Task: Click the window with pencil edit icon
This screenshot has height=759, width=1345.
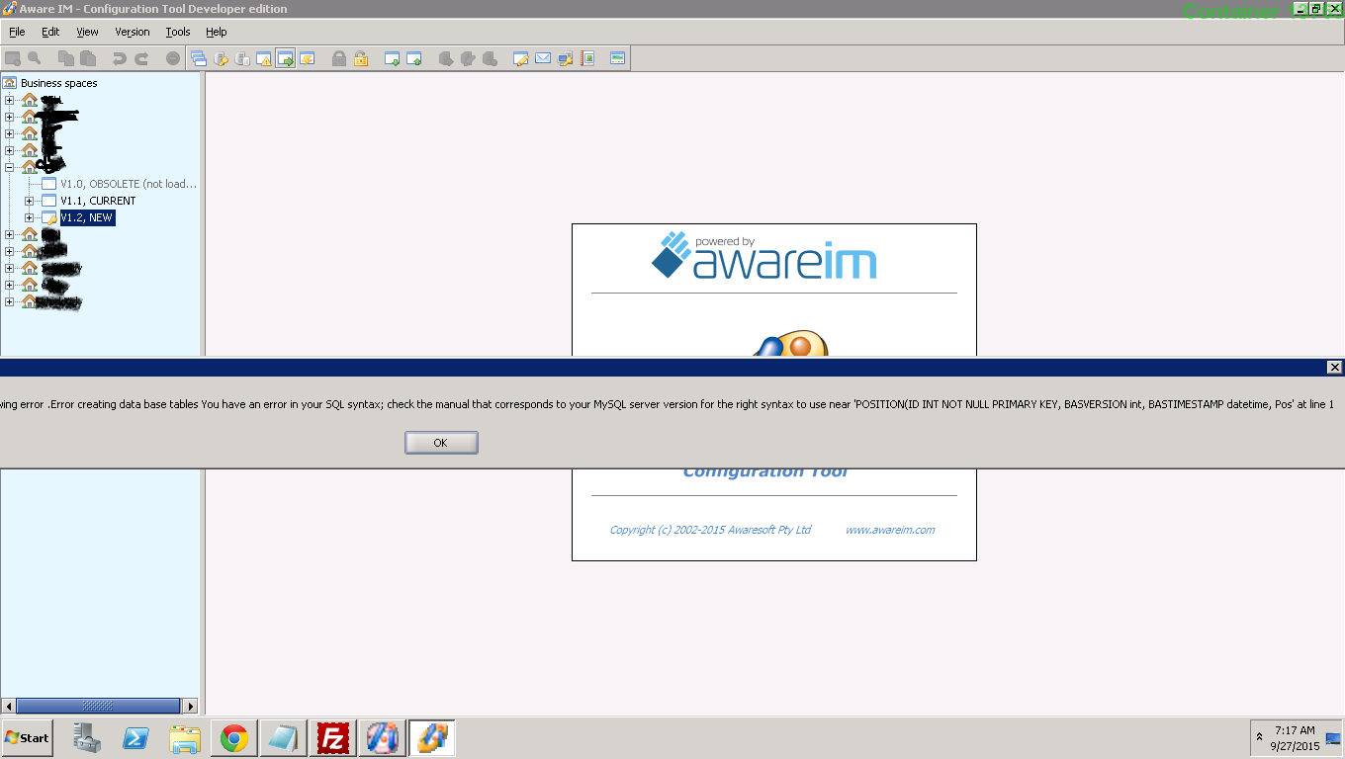Action: (x=521, y=58)
